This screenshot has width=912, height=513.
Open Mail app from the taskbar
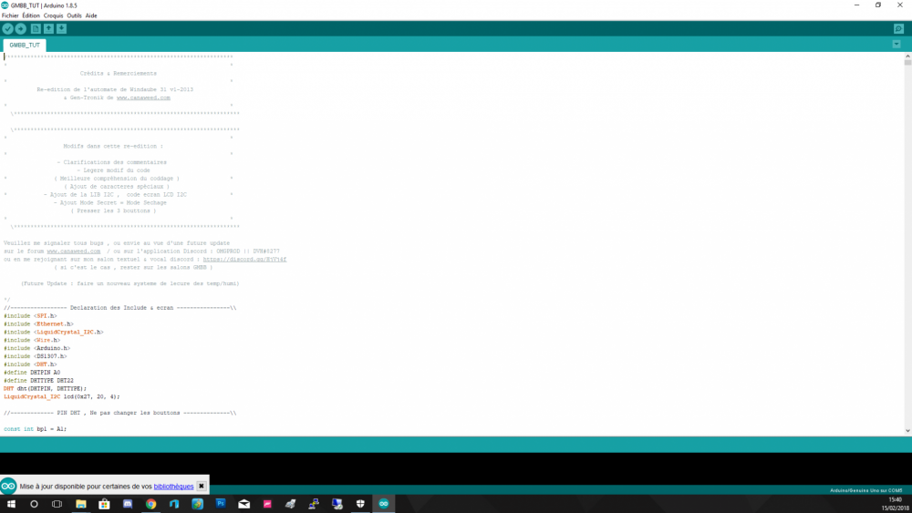244,504
